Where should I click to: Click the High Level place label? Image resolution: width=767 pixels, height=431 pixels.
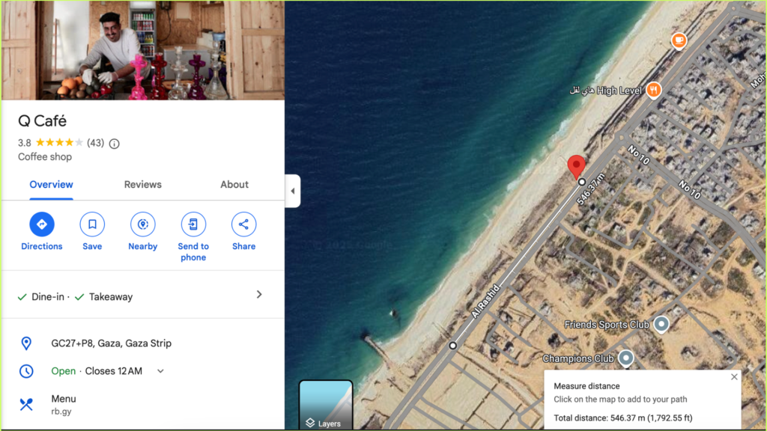(x=606, y=91)
